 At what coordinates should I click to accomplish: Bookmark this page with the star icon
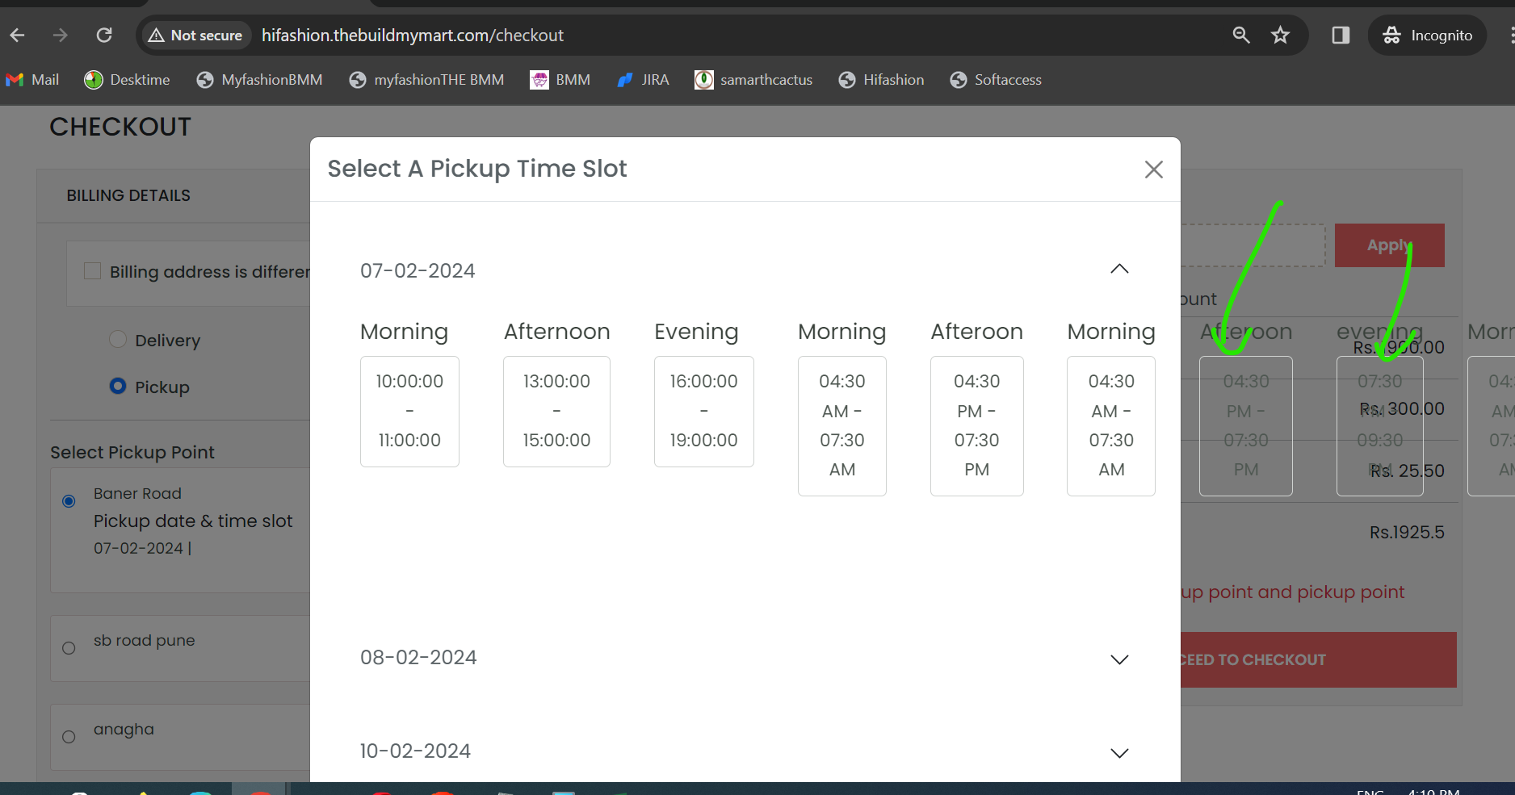pos(1281,35)
